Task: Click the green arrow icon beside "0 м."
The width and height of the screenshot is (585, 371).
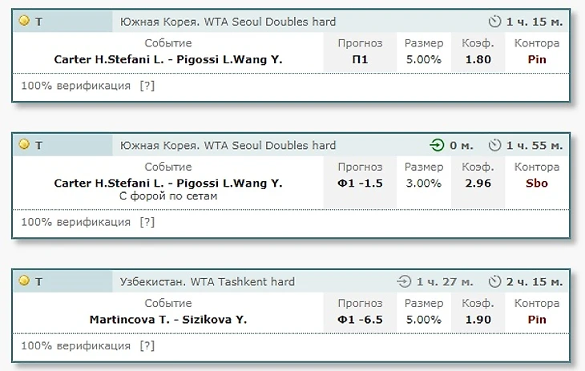Action: (x=437, y=146)
